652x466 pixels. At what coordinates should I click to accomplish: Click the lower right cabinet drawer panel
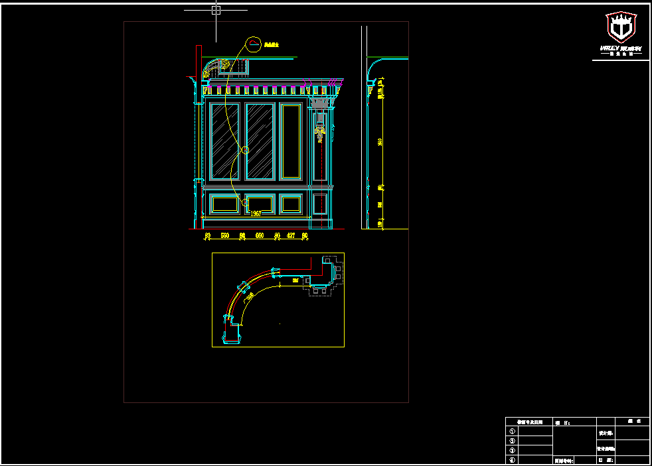tap(291, 204)
